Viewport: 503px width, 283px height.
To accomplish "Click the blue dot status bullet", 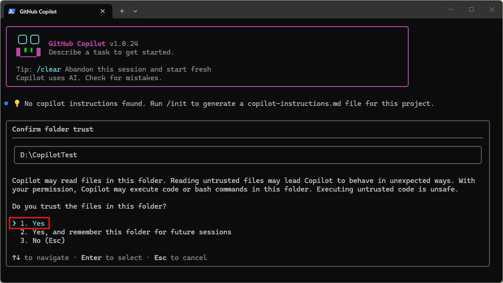I will tap(6, 104).
